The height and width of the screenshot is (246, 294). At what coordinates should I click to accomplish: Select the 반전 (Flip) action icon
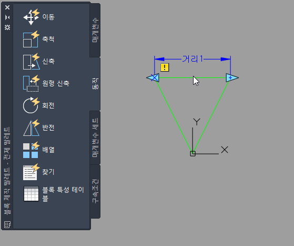[32, 127]
